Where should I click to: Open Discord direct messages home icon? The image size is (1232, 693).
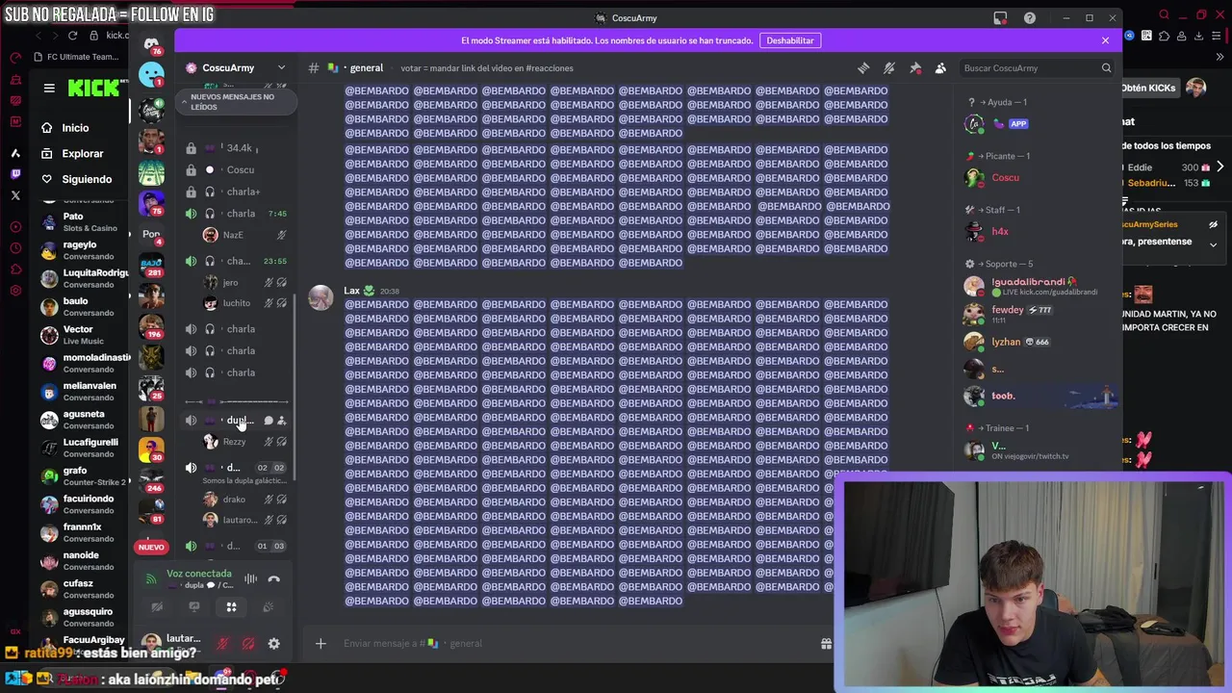pyautogui.click(x=151, y=44)
